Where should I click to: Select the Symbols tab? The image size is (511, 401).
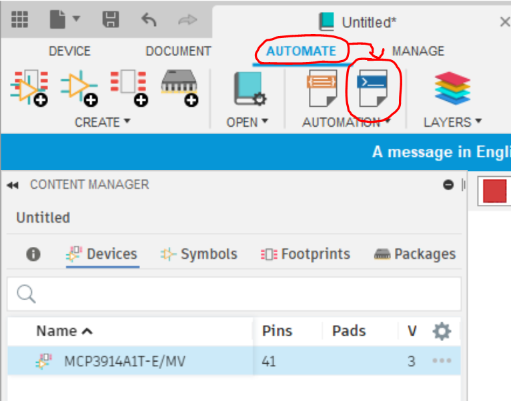[x=199, y=254]
